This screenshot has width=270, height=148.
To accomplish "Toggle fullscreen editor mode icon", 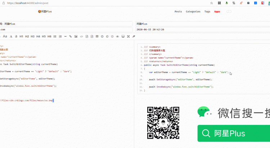I will pos(128,36).
